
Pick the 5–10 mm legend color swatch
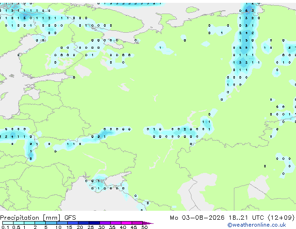(x=51, y=223)
